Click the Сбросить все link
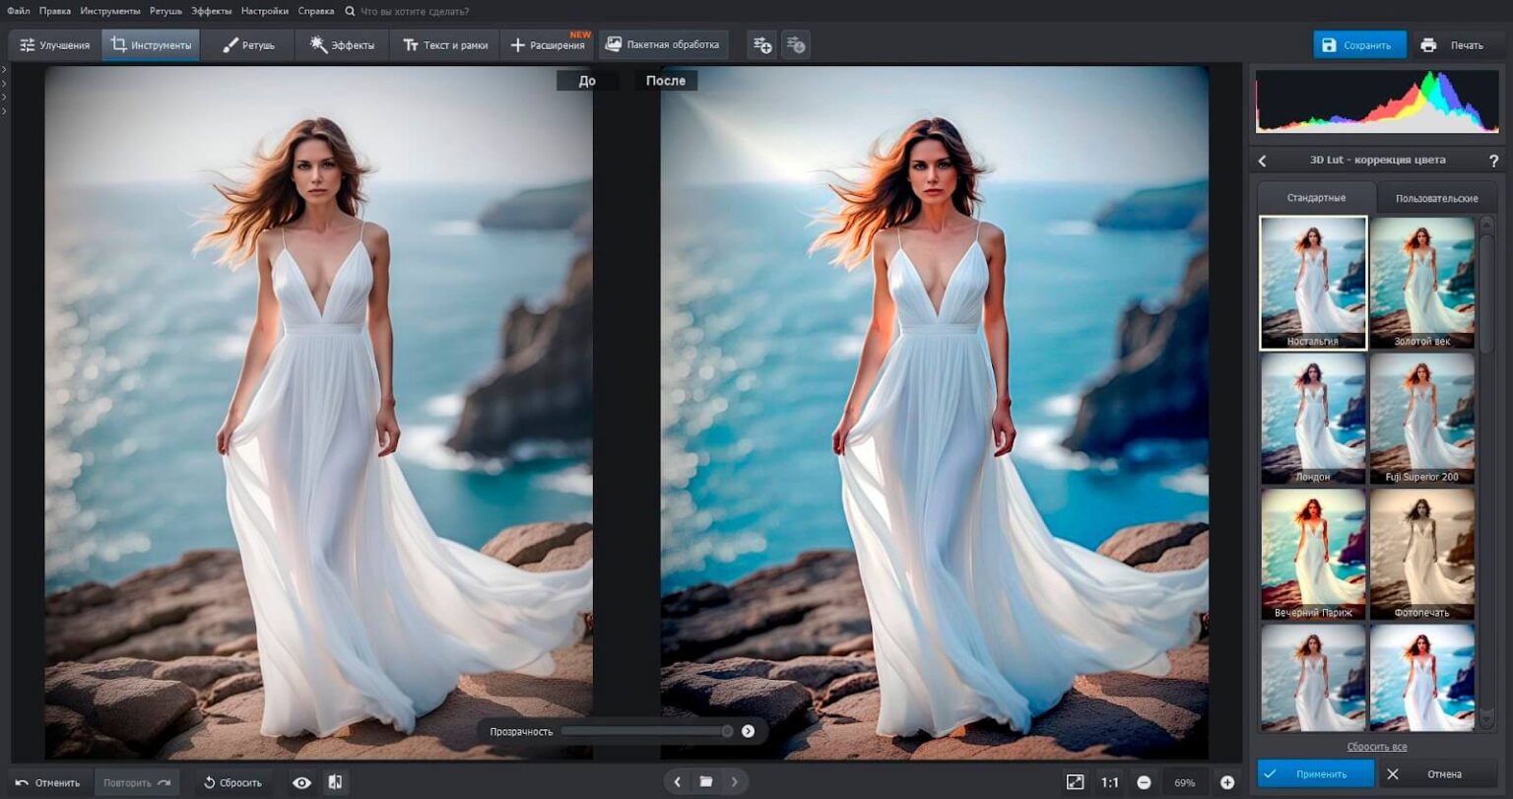The width and height of the screenshot is (1513, 799). coord(1376,747)
